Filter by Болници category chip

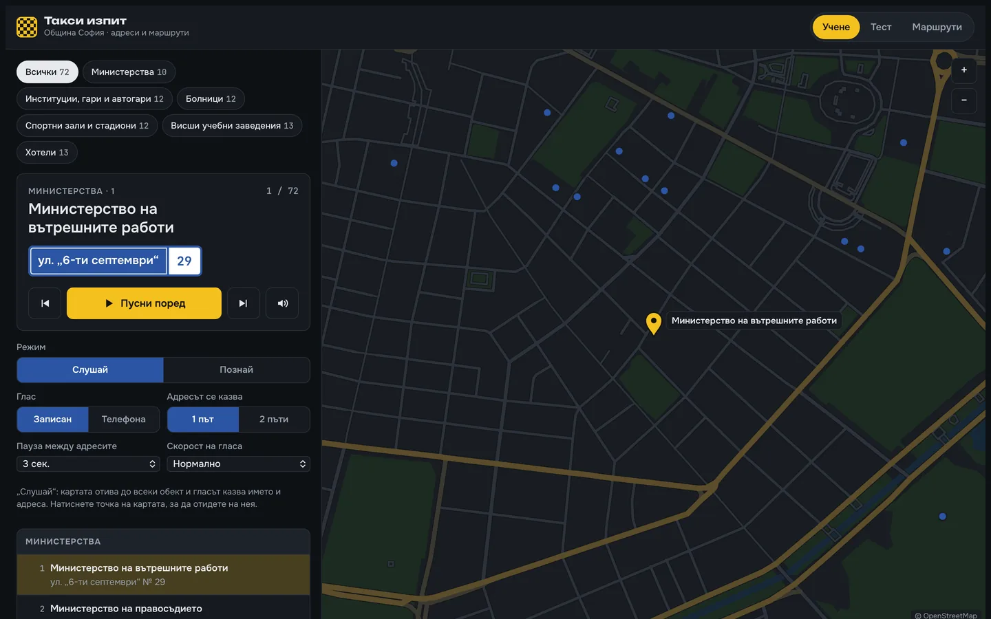pyautogui.click(x=211, y=99)
